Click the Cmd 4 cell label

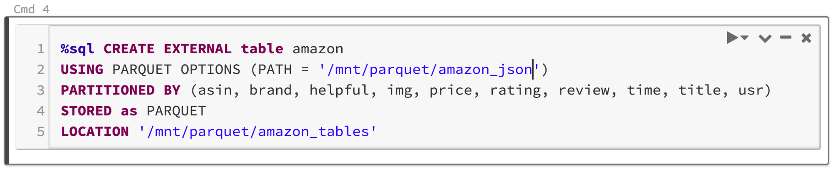point(31,9)
